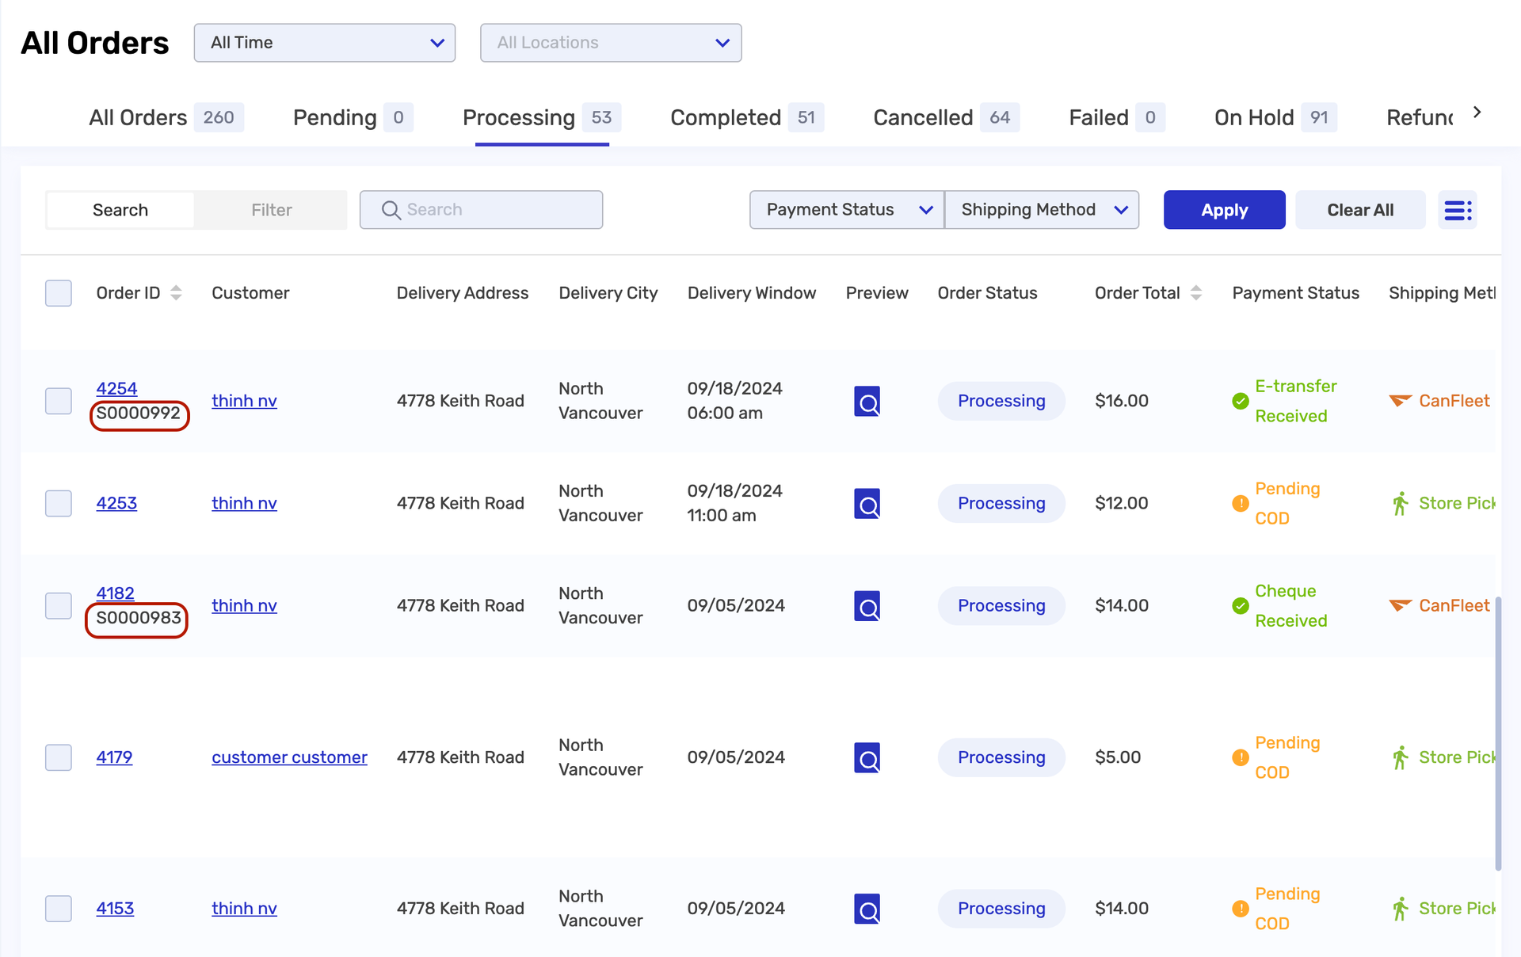Toggle the select-all orders checkbox
1521x957 pixels.
tap(59, 293)
